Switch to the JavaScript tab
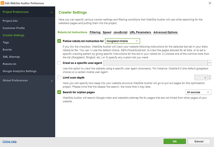Viewport: 214px width, 147px height. pyautogui.click(x=120, y=32)
